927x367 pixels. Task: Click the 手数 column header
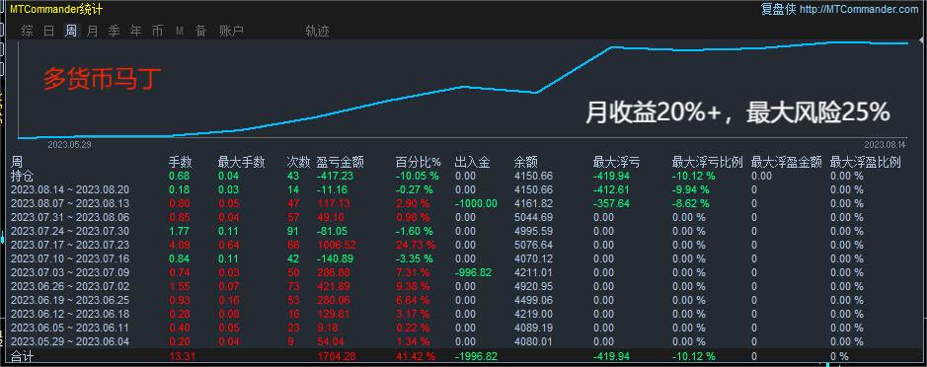tap(181, 163)
